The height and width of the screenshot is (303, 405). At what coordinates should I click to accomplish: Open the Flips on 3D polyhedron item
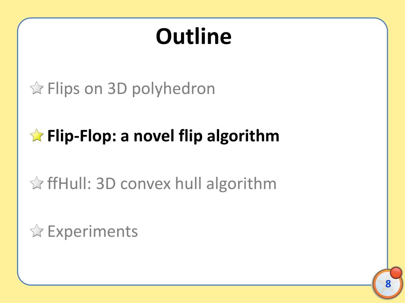point(131,89)
